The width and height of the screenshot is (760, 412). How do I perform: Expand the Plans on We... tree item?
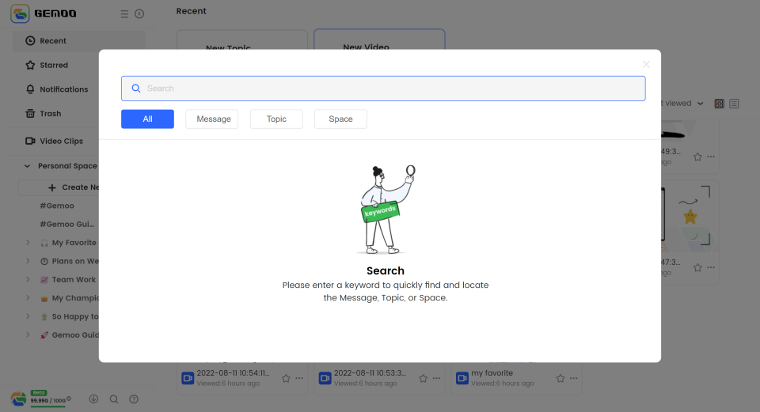[x=28, y=261]
